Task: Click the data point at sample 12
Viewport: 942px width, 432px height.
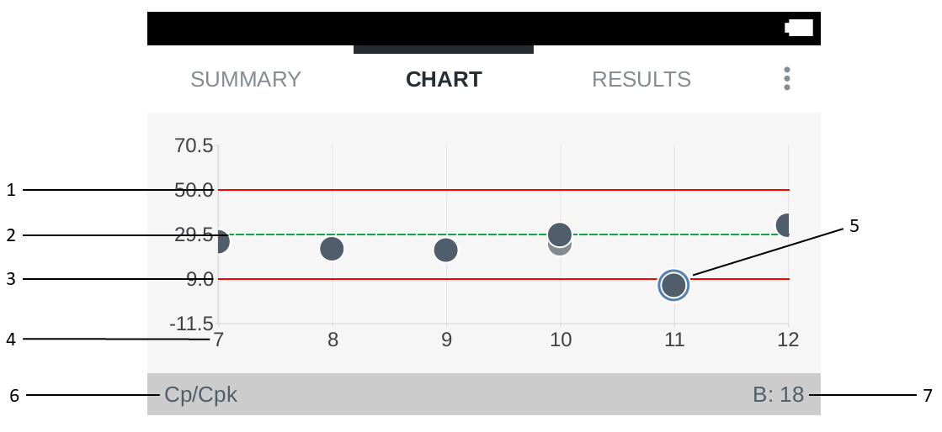Action: pos(785,224)
